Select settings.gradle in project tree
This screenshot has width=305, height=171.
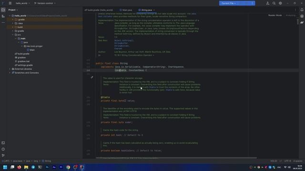pos(24,66)
